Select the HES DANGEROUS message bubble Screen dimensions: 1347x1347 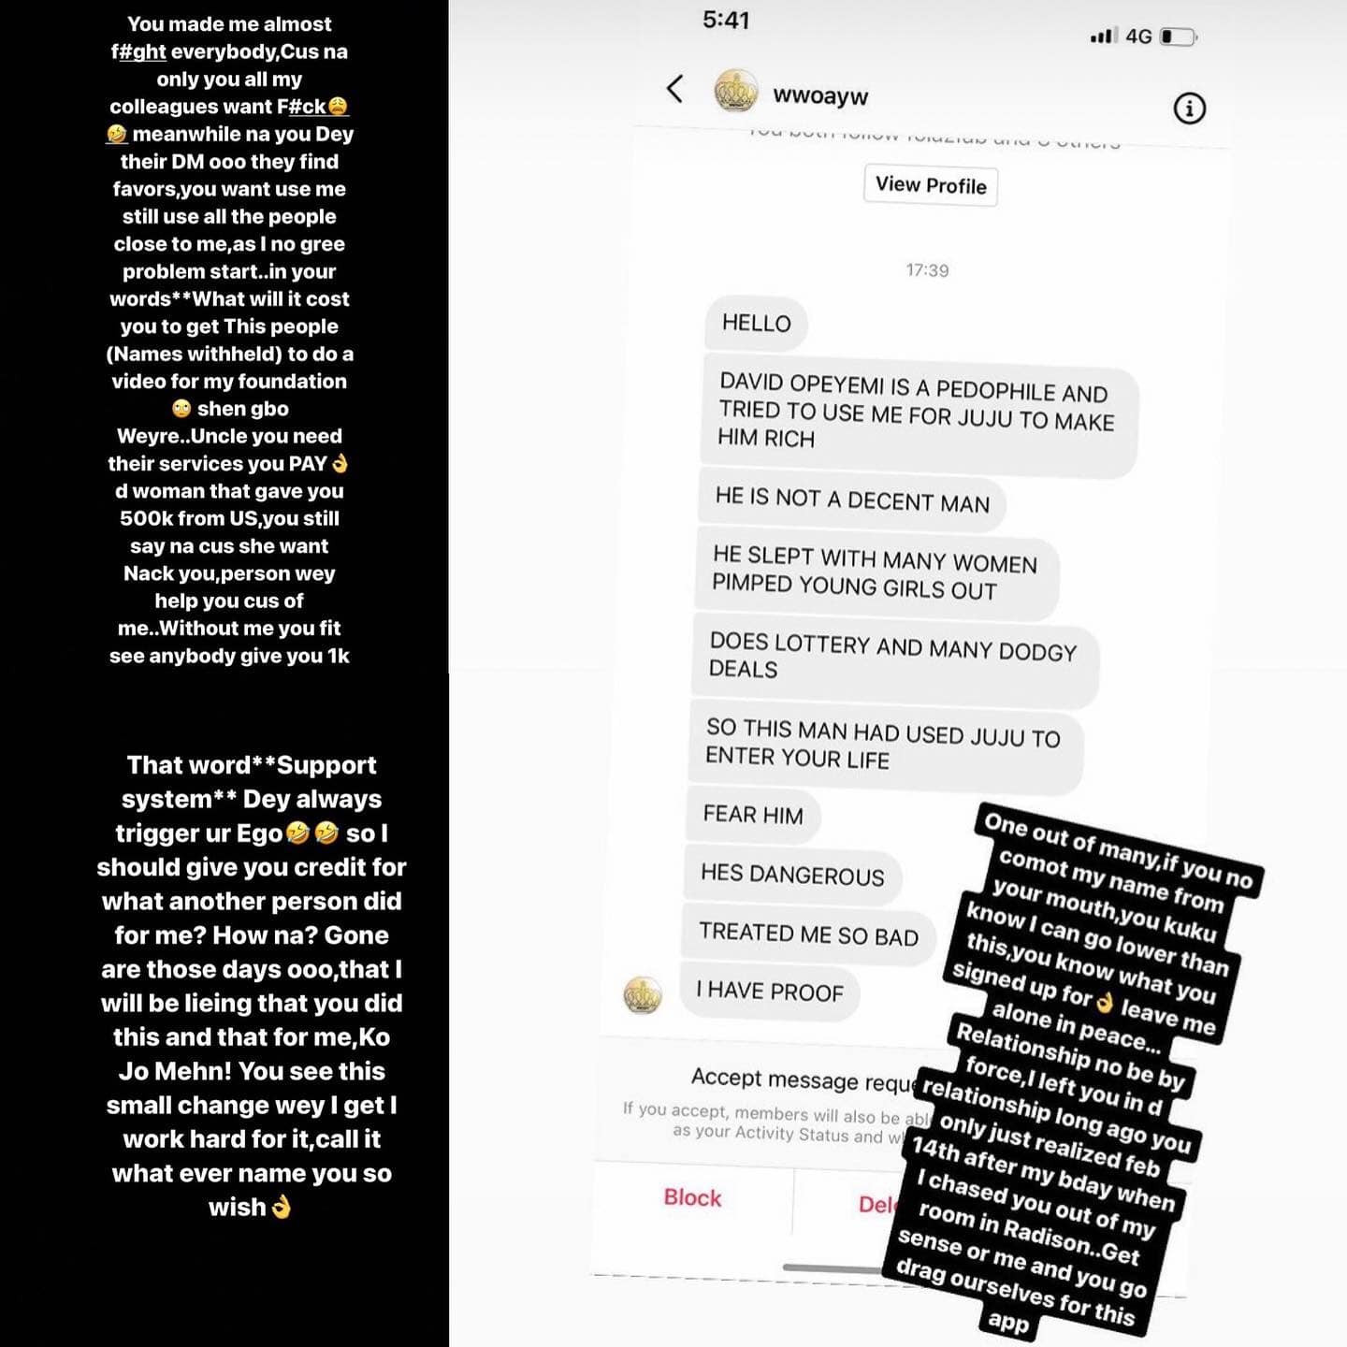(792, 875)
